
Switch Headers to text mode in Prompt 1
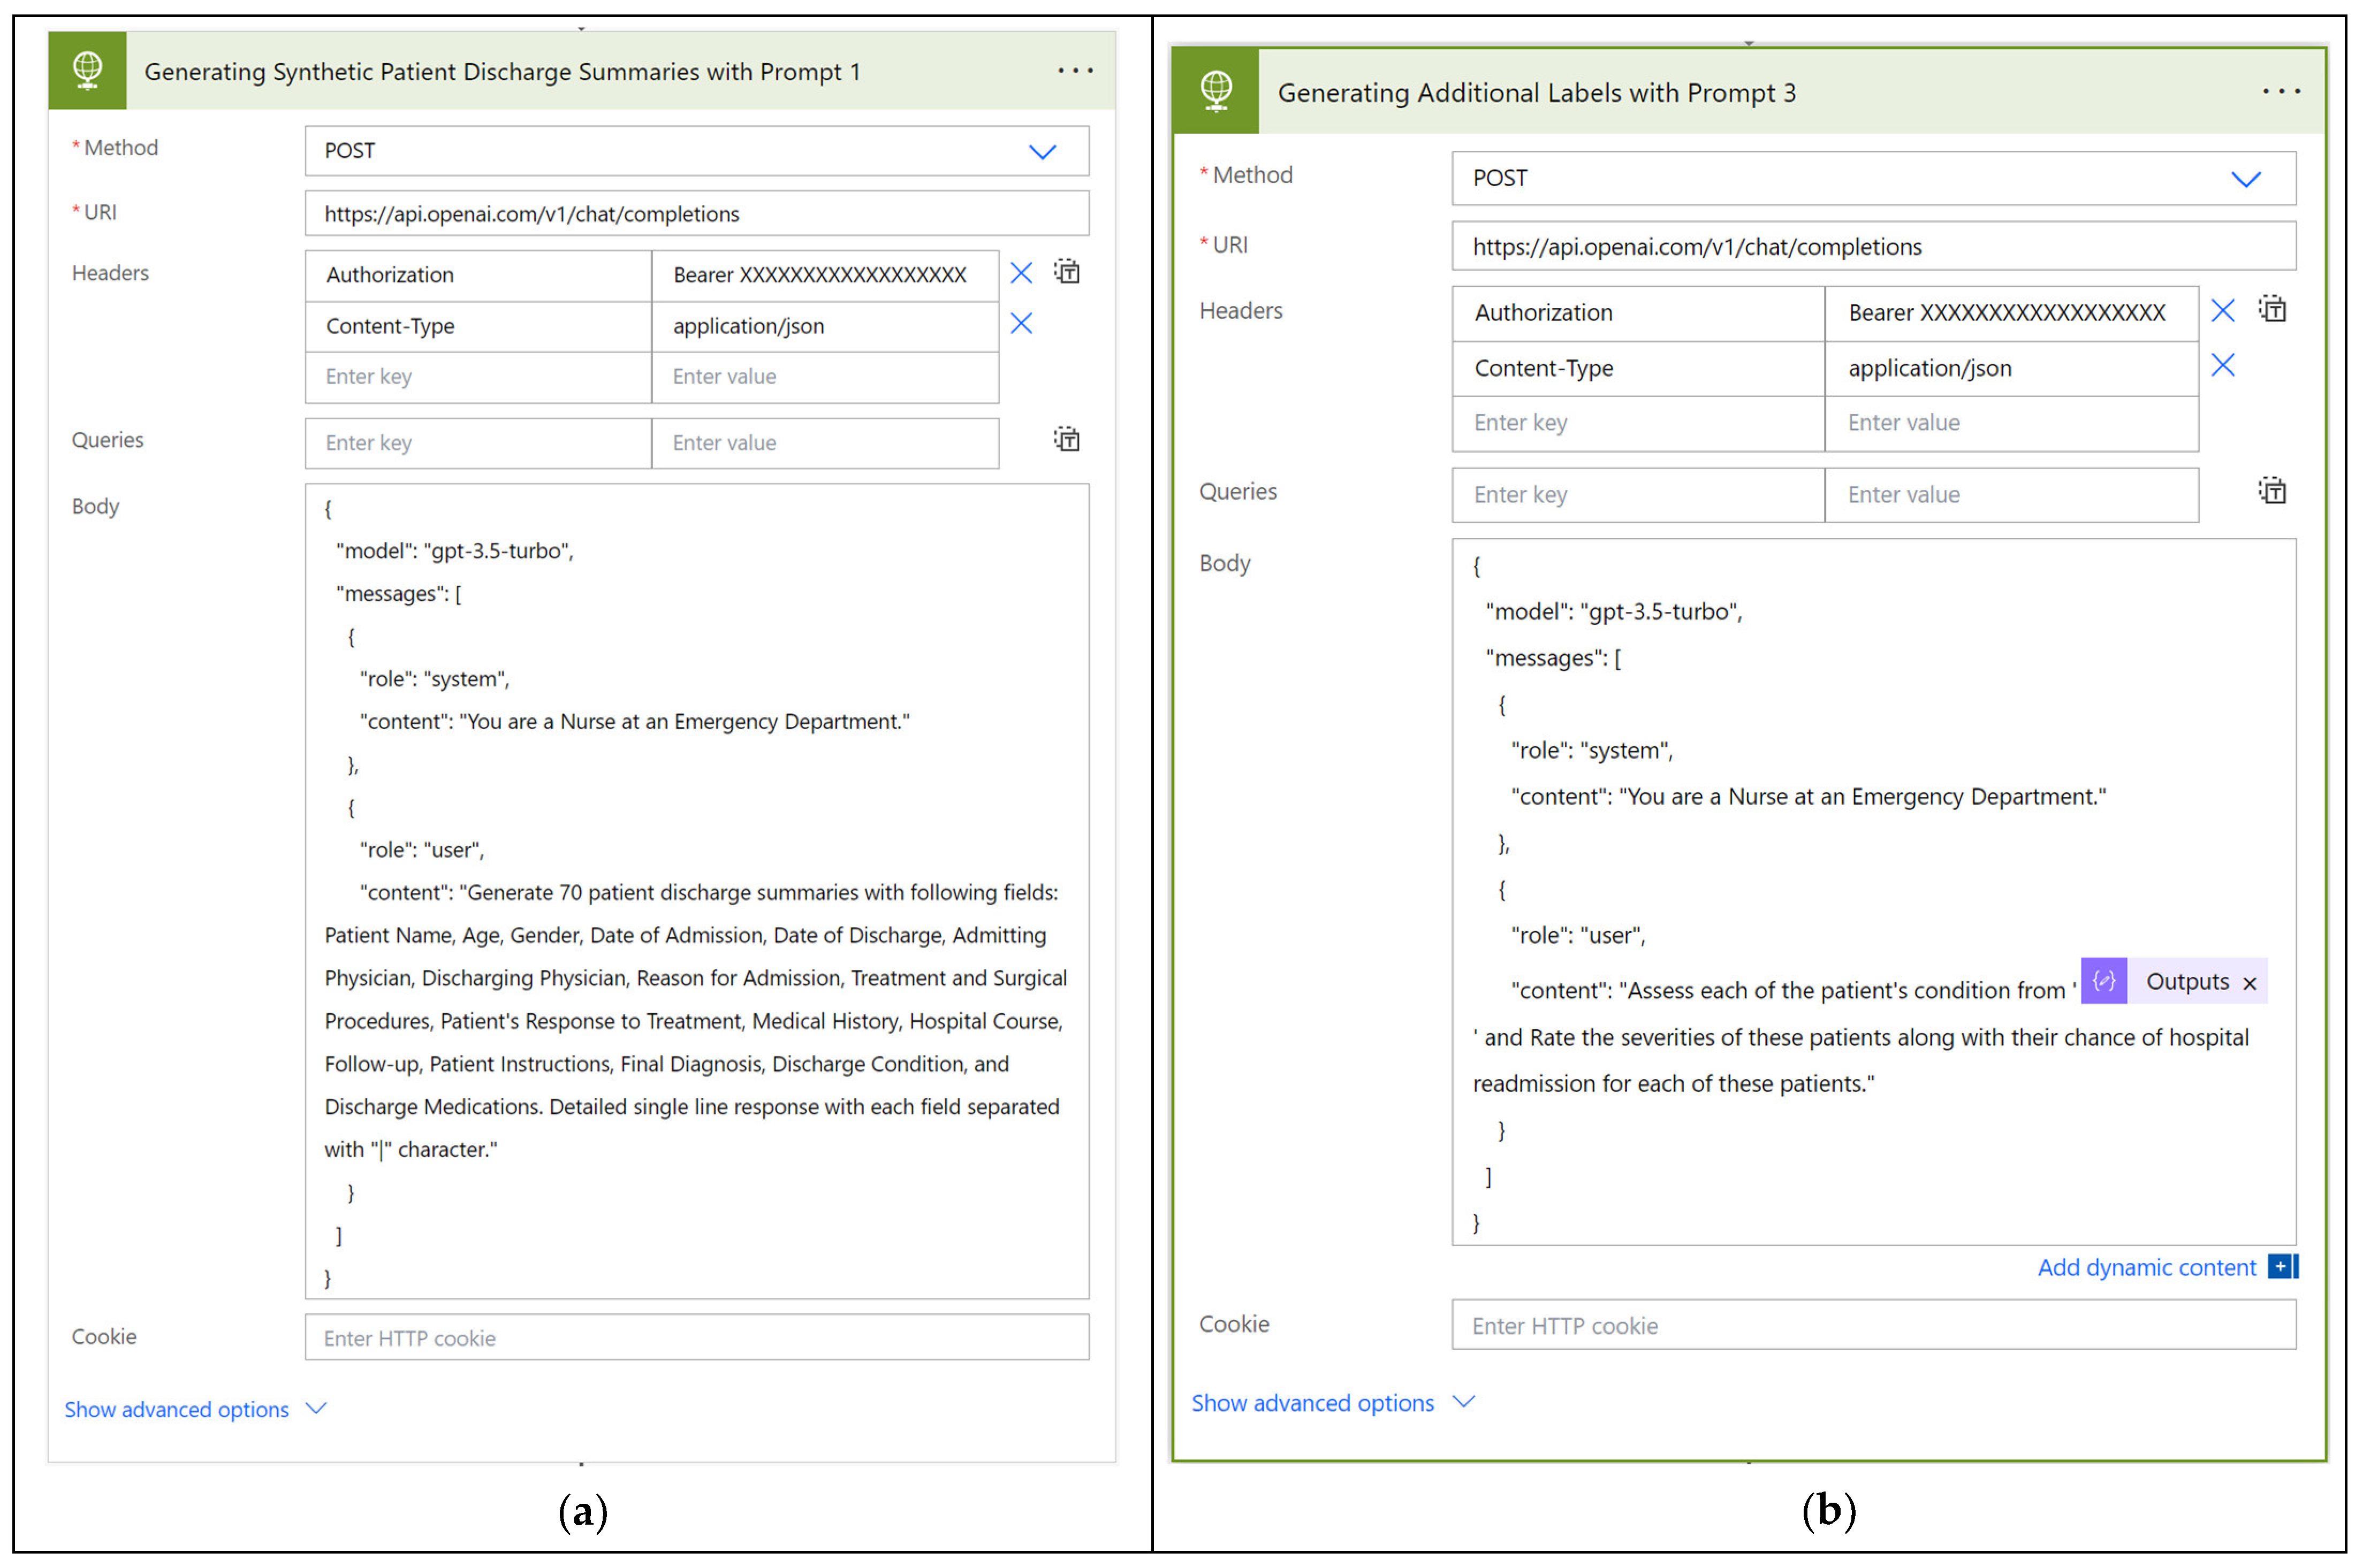pyautogui.click(x=1067, y=272)
